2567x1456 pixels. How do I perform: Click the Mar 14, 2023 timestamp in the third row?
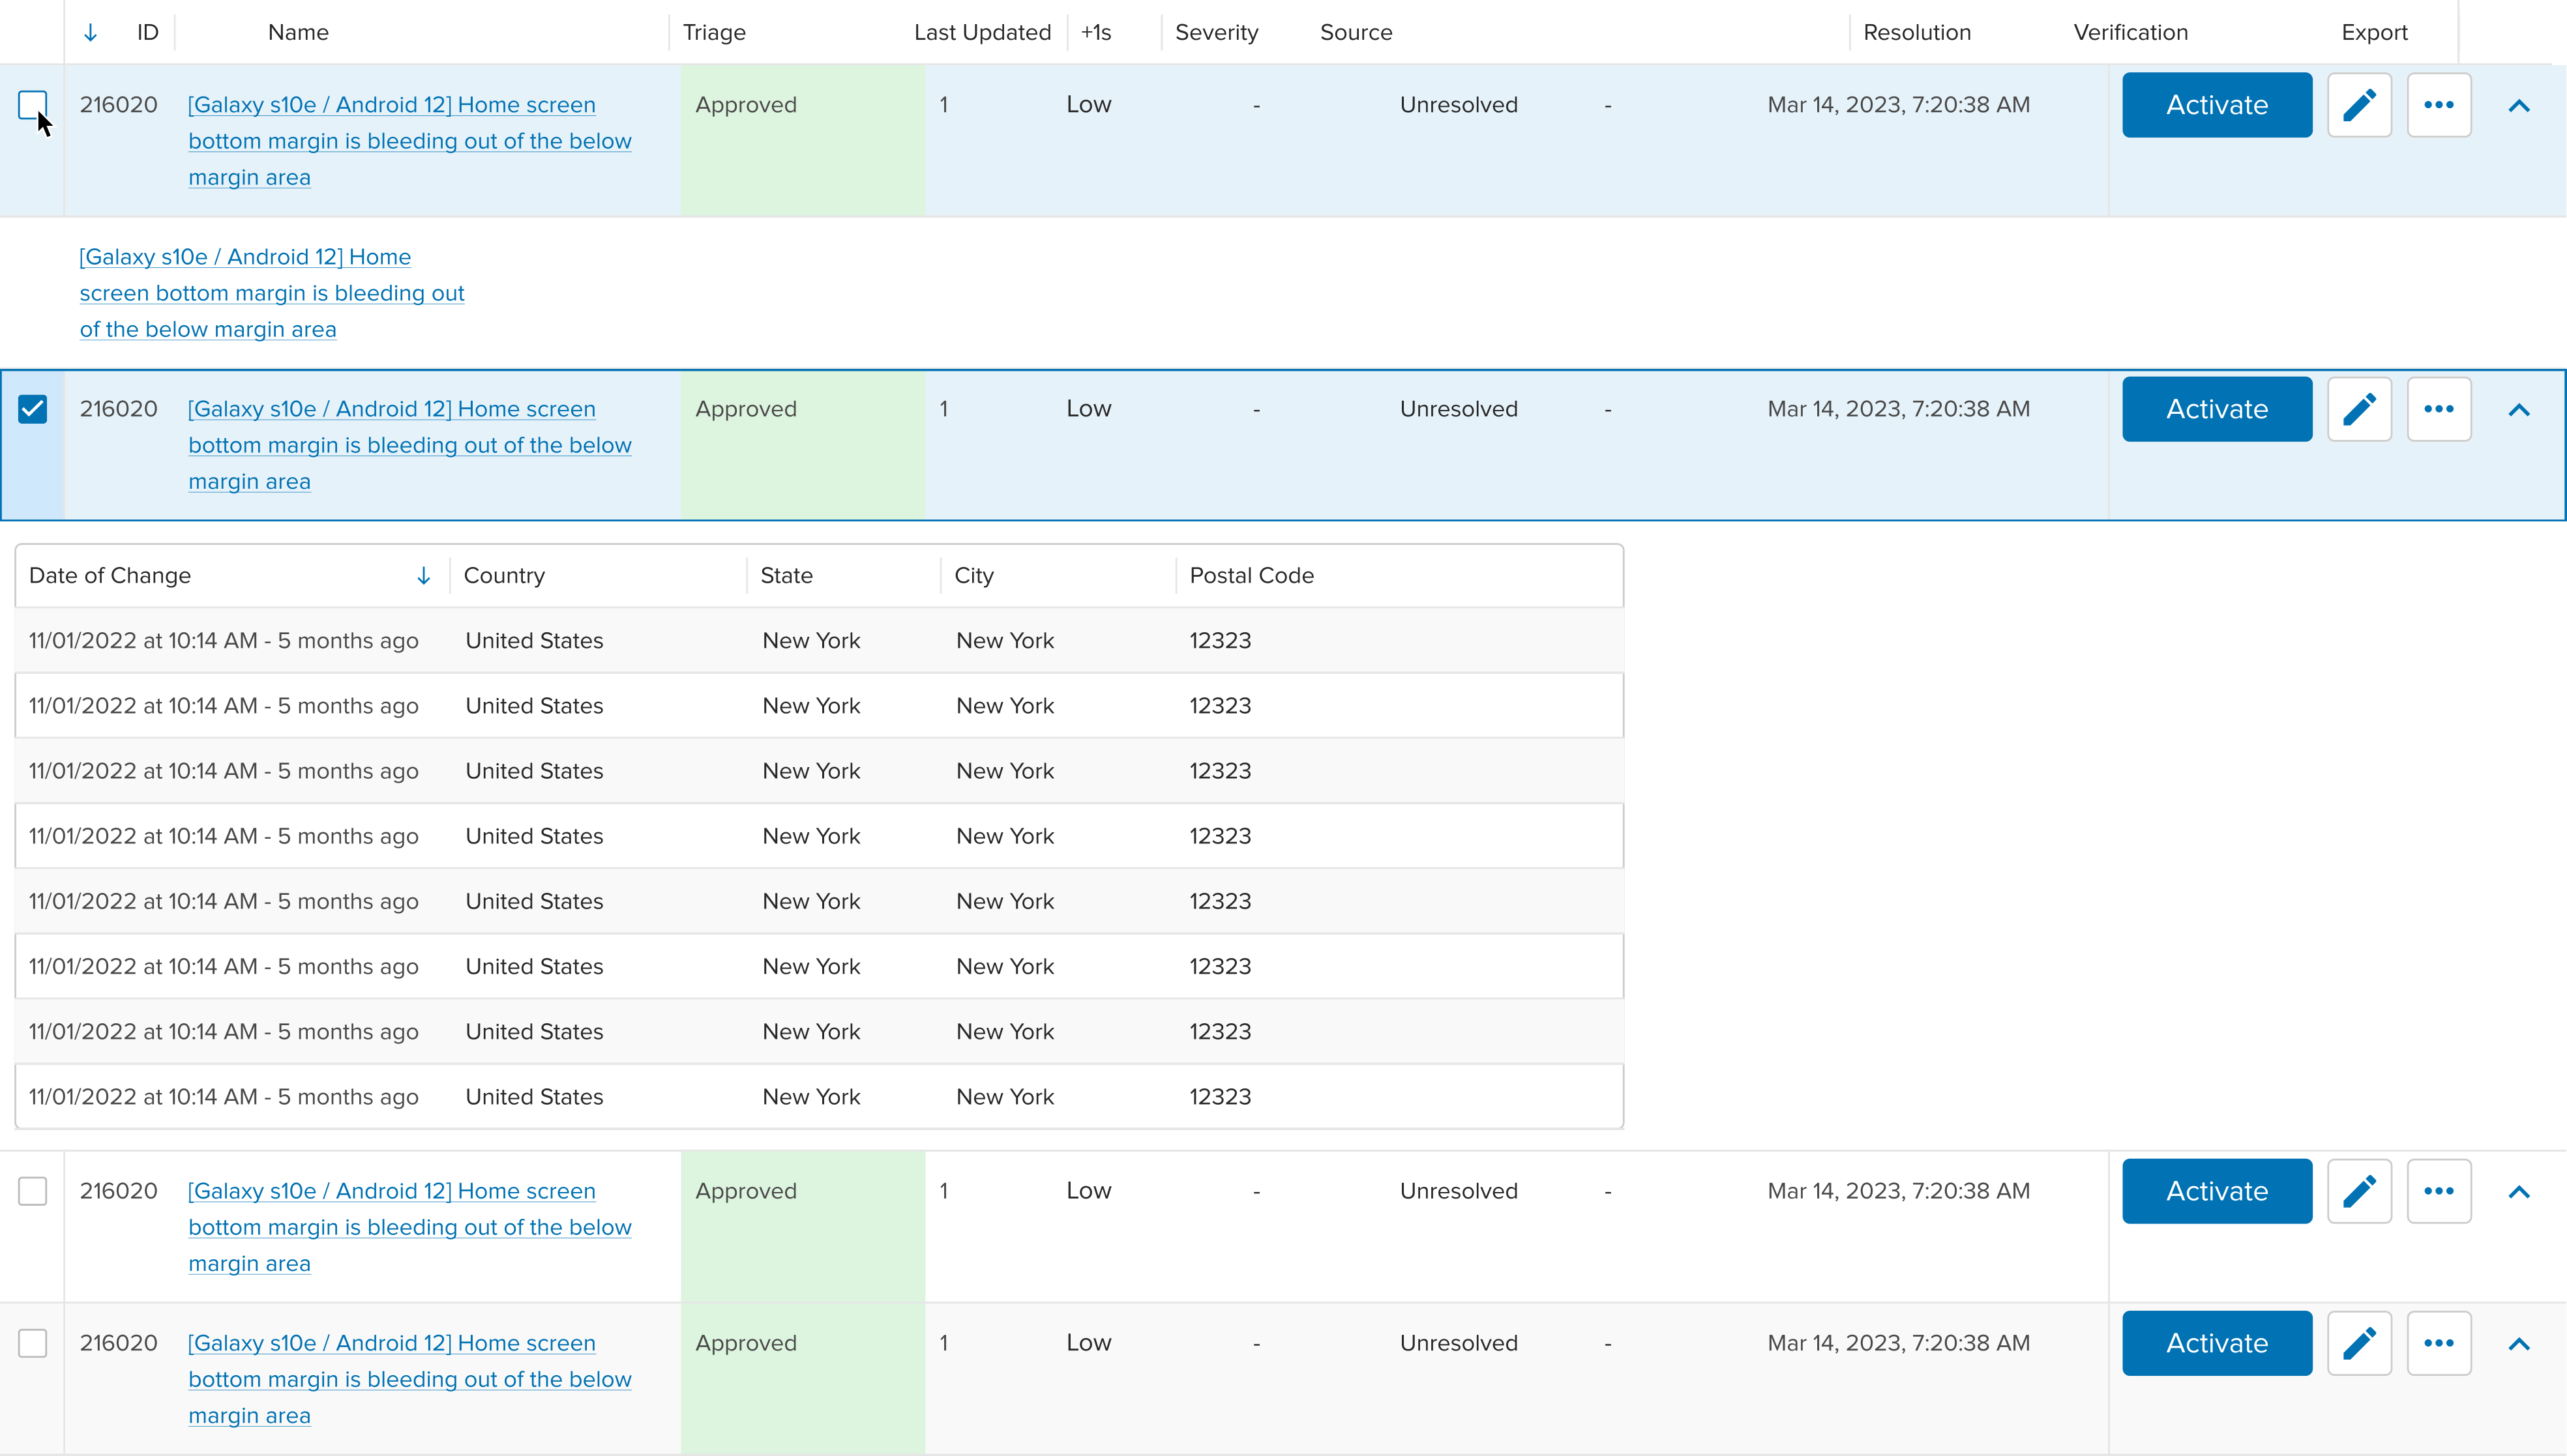1898,1191
